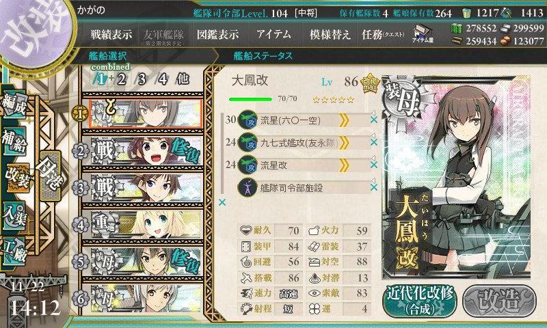Open the 補給 resupply sidebar icon
547x328 pixels.
tap(14, 141)
